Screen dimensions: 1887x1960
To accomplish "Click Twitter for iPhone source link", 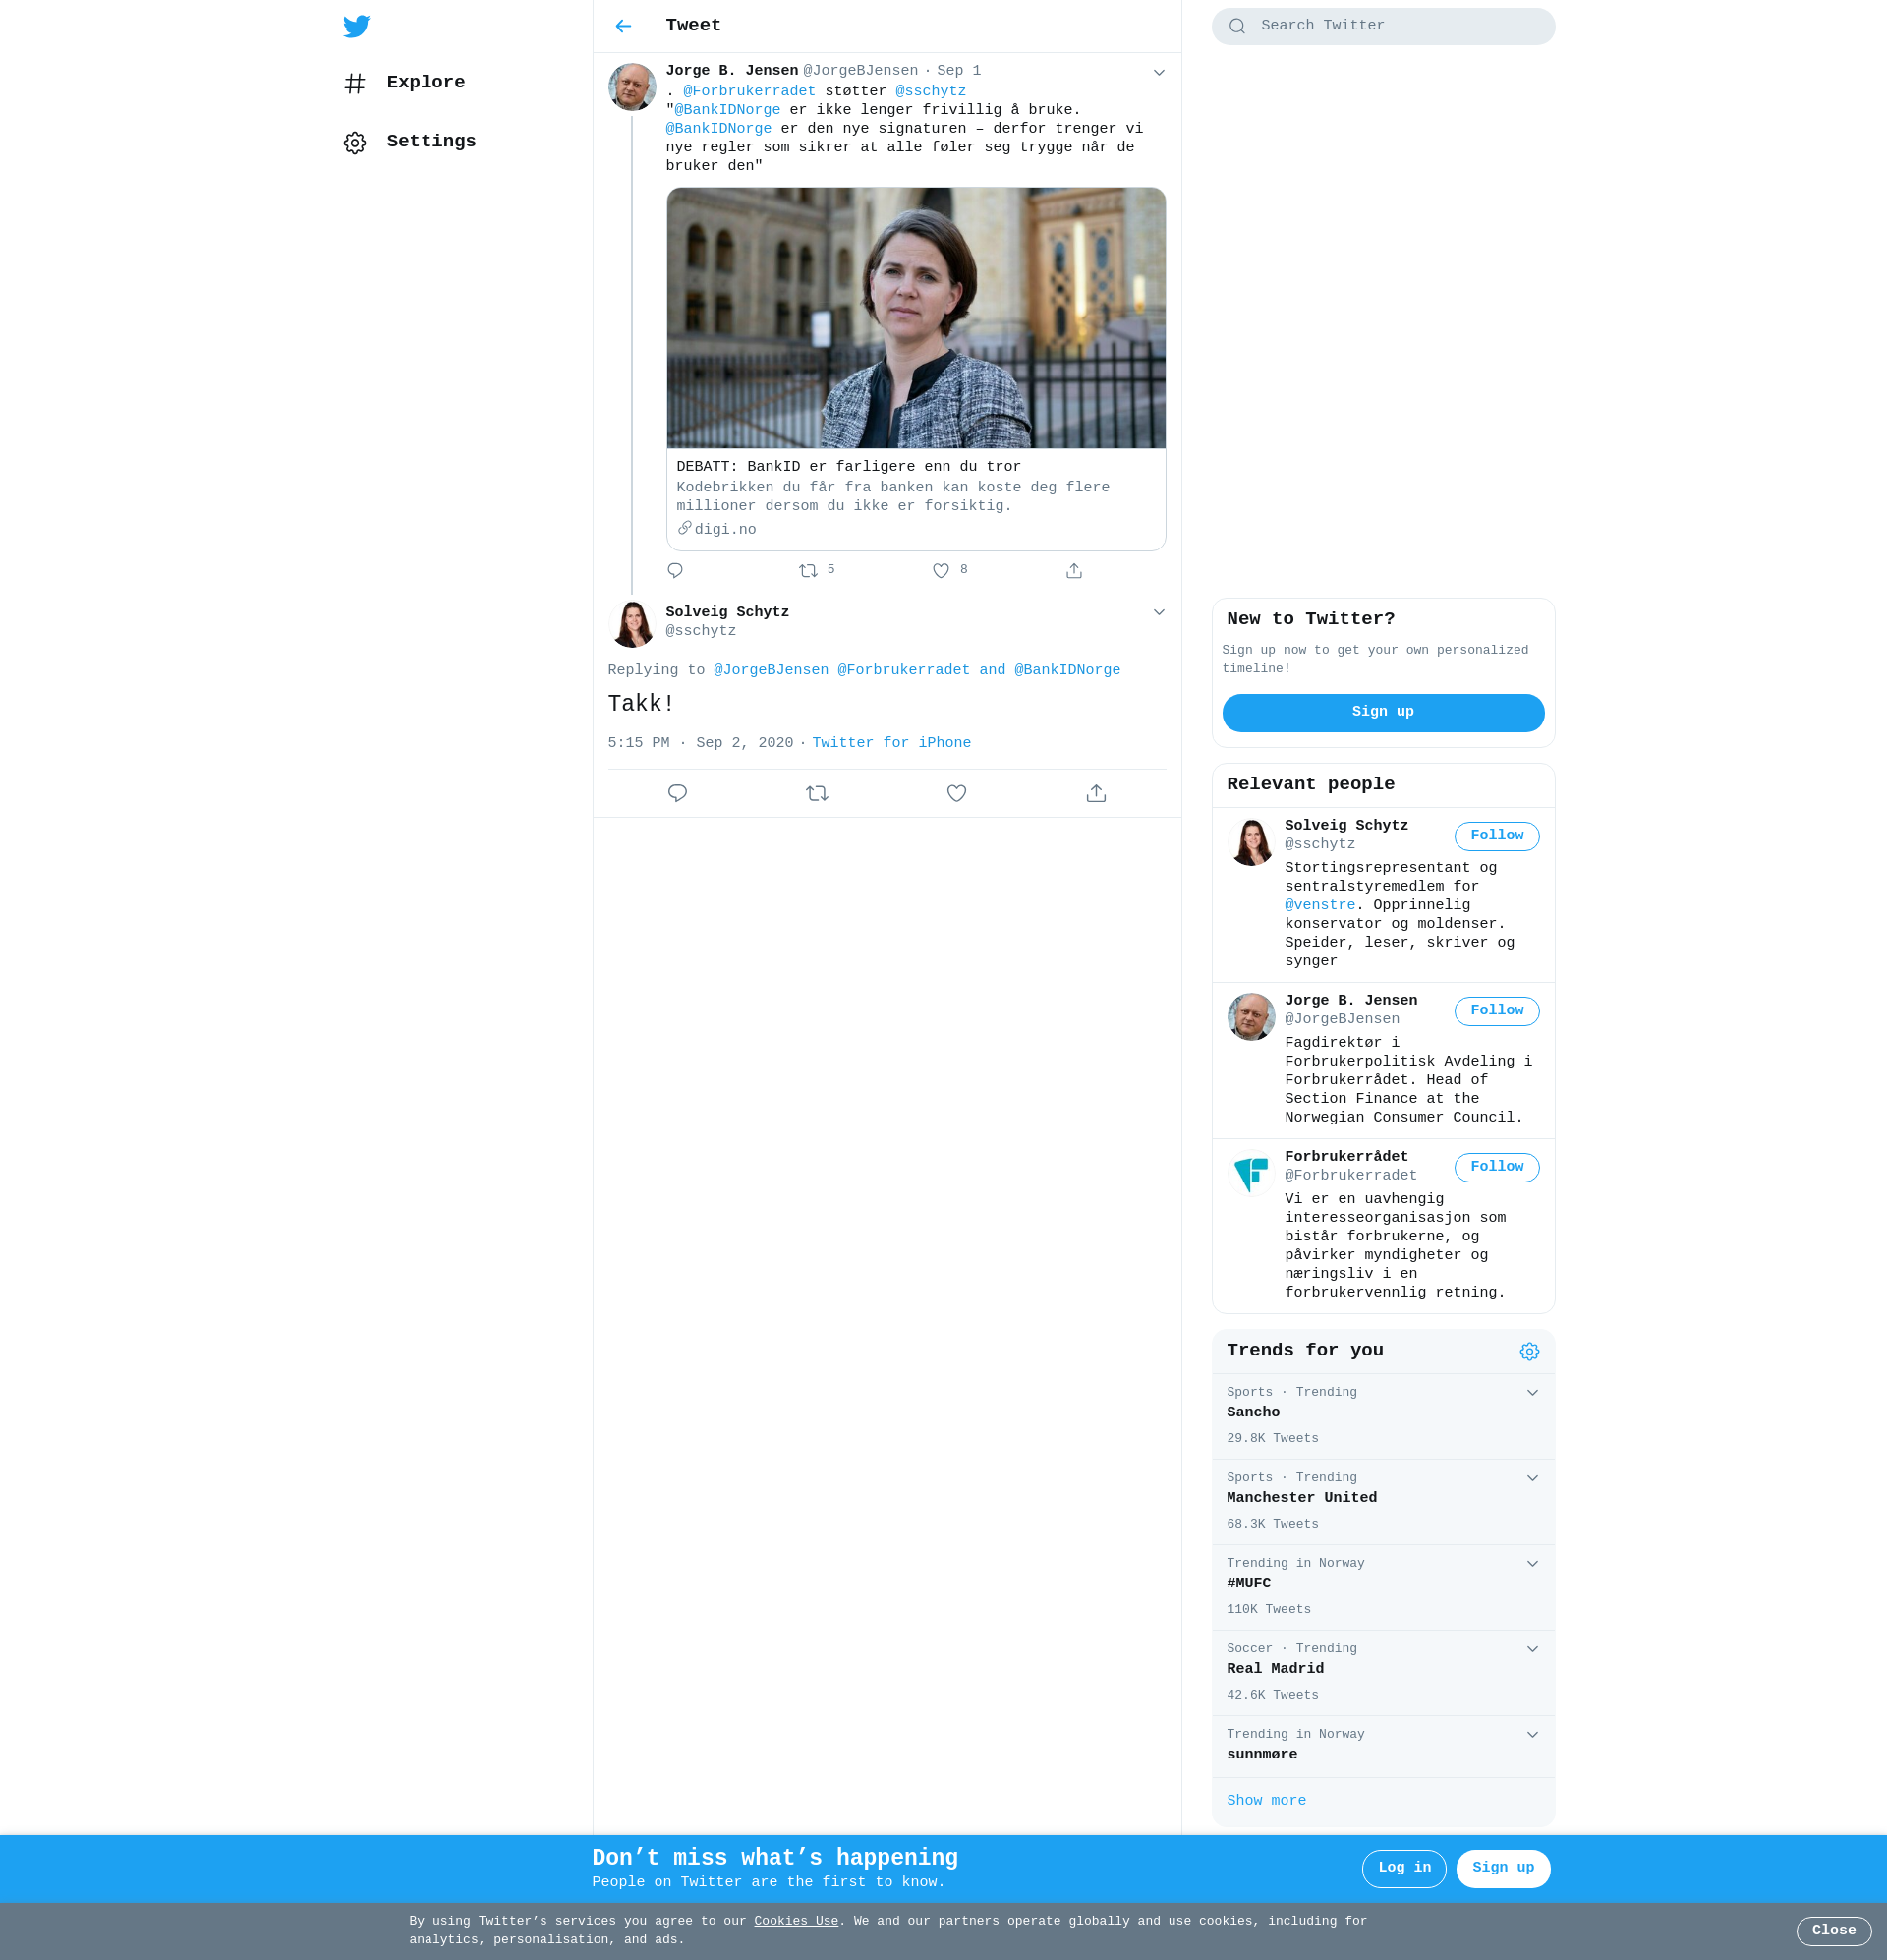I will click(891, 743).
